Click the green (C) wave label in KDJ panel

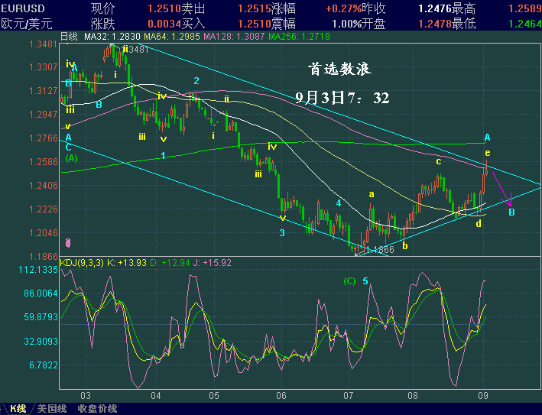(x=350, y=281)
